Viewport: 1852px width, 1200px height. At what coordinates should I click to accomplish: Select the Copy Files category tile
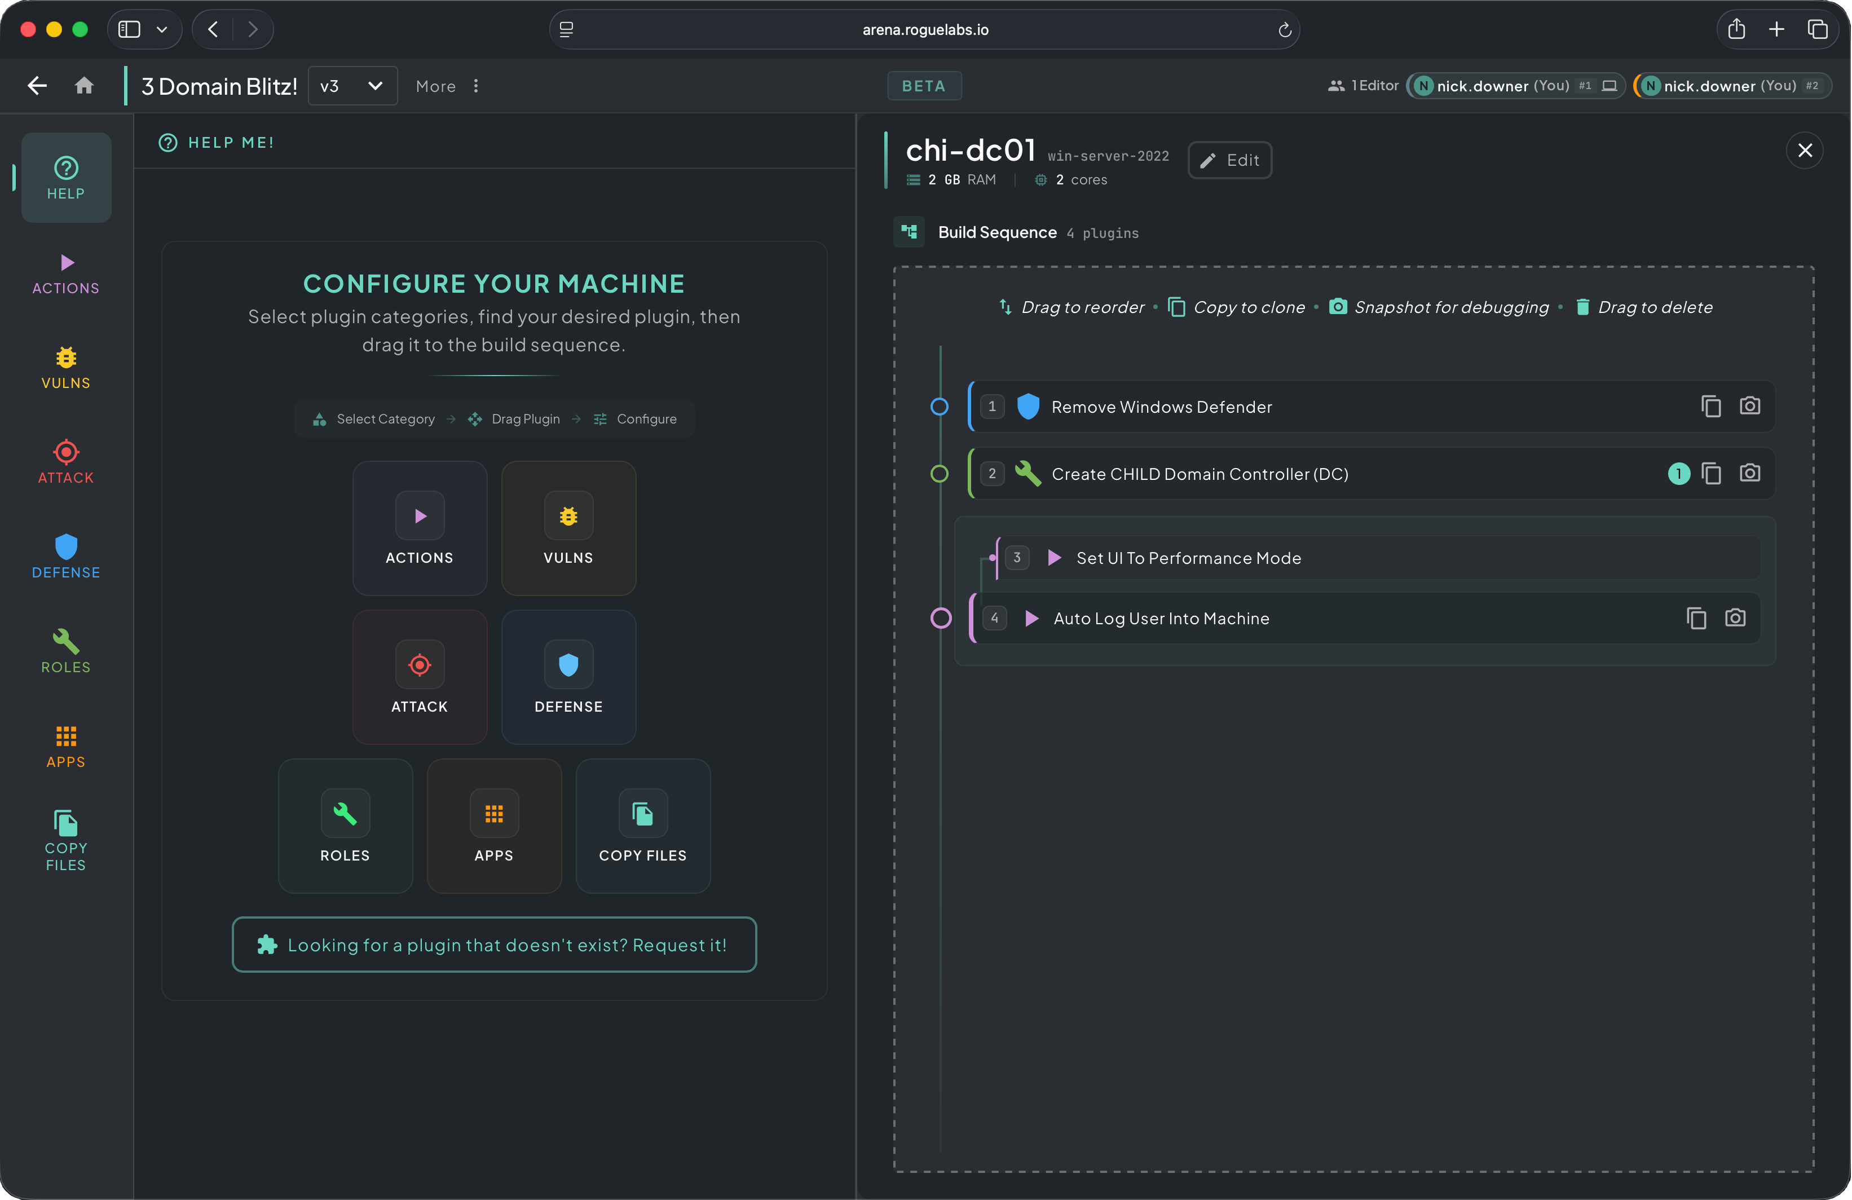[642, 825]
